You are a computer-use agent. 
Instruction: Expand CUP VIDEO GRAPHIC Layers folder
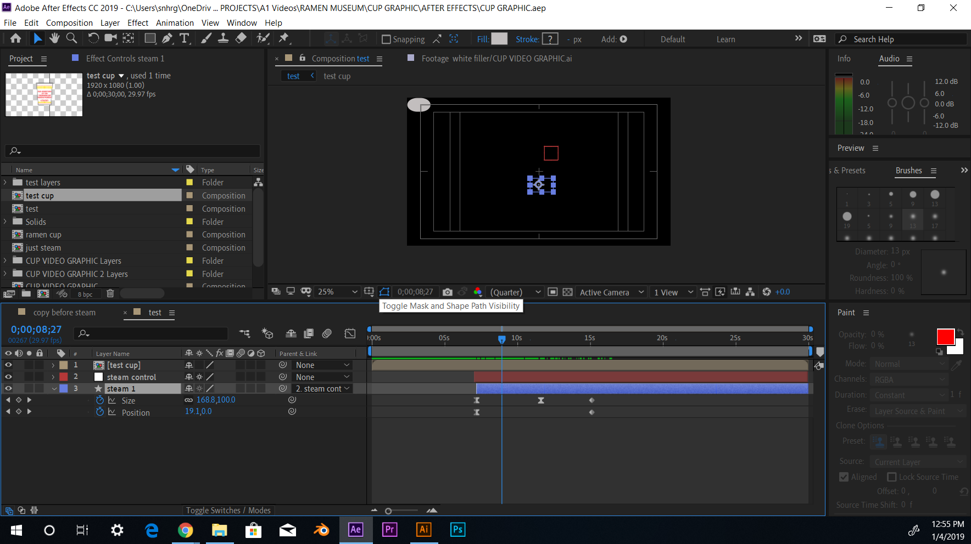pyautogui.click(x=5, y=260)
